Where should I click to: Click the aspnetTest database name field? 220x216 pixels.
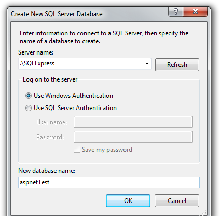109,182
